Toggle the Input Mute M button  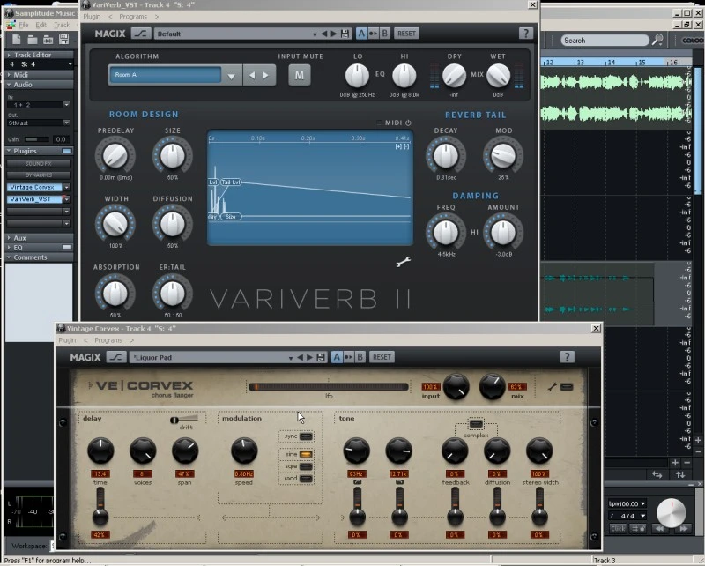[x=299, y=75]
